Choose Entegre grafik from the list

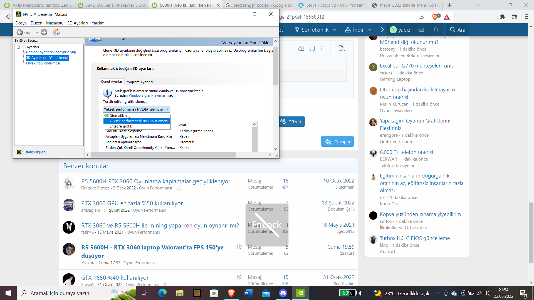[x=121, y=126]
